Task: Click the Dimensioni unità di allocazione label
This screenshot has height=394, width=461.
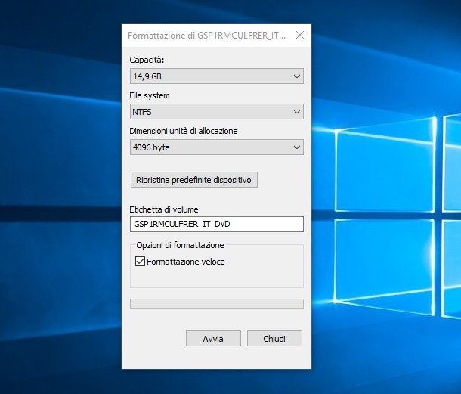Action: [x=184, y=131]
